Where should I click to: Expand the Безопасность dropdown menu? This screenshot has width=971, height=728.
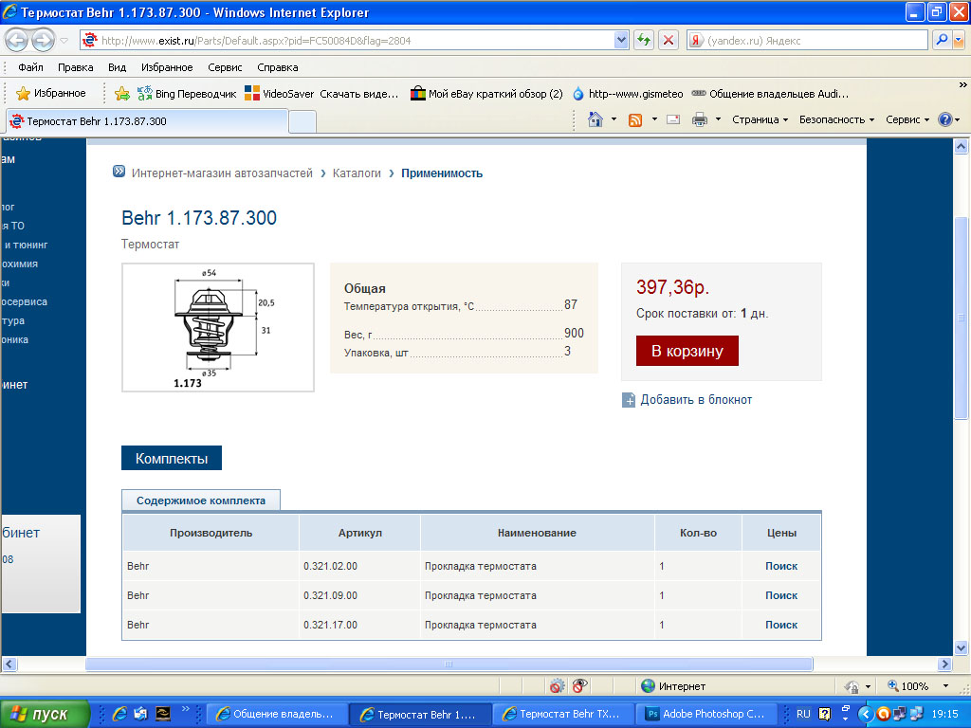(836, 119)
